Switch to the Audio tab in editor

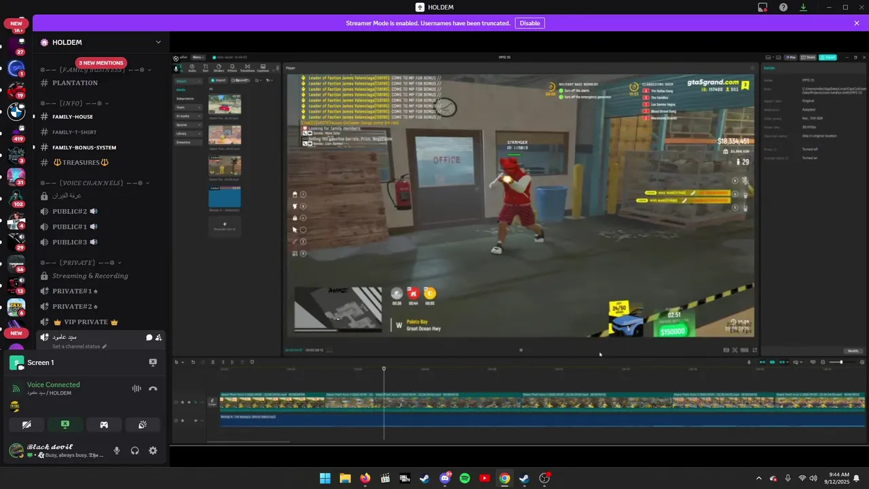[x=192, y=68]
